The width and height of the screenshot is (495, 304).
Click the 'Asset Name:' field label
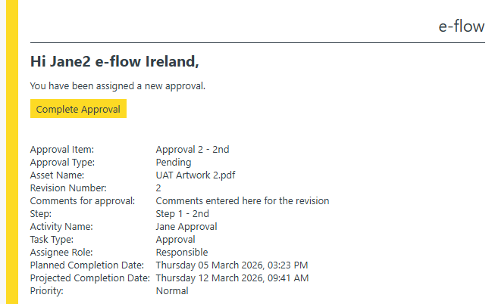click(57, 175)
